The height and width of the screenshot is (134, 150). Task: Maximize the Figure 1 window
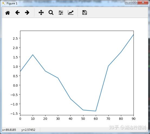[x=134, y=2]
